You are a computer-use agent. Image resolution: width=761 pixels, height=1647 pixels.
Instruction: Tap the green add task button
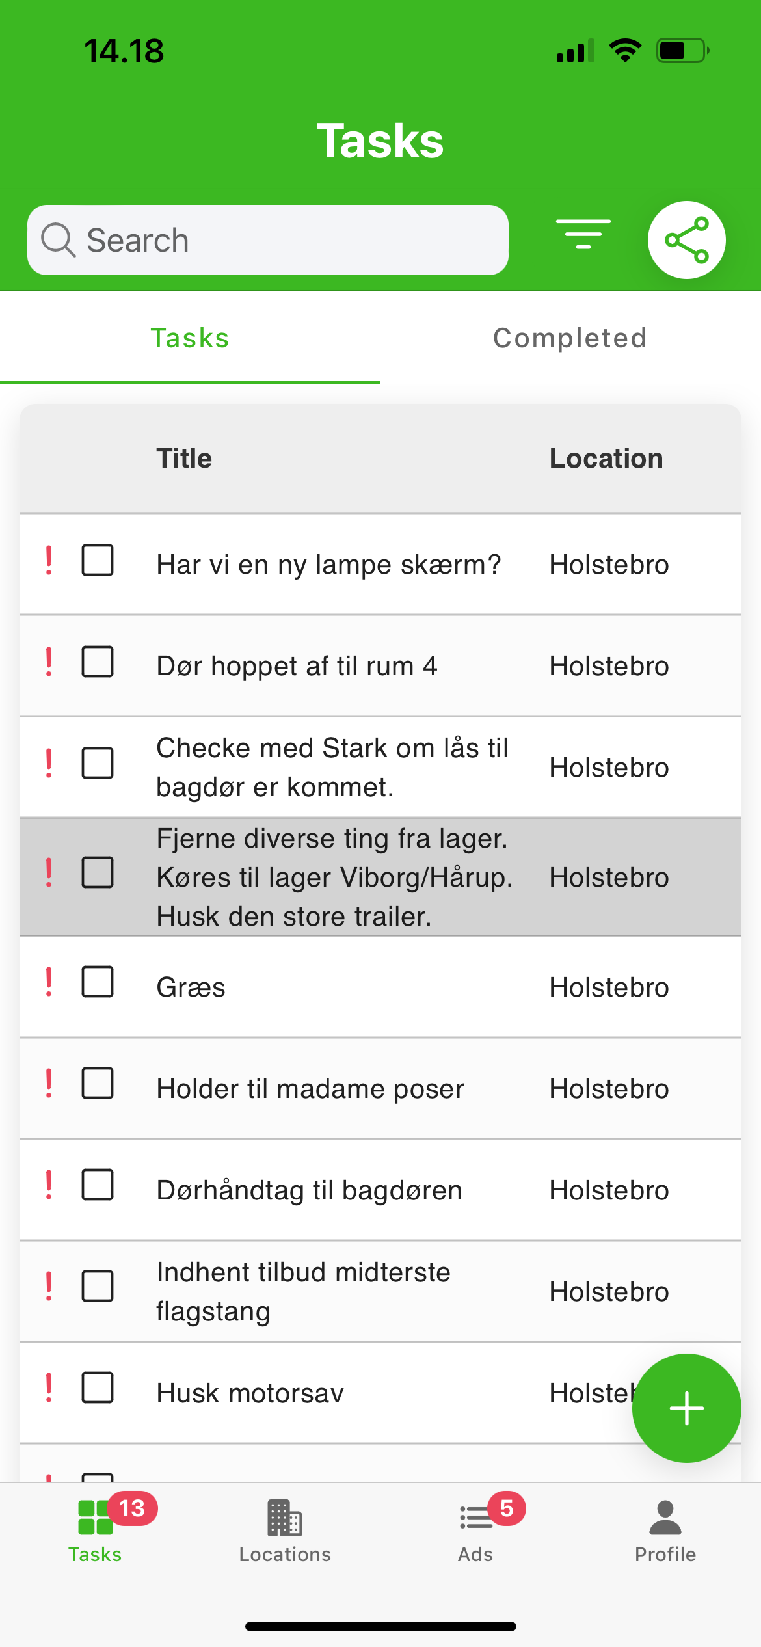pyautogui.click(x=686, y=1408)
